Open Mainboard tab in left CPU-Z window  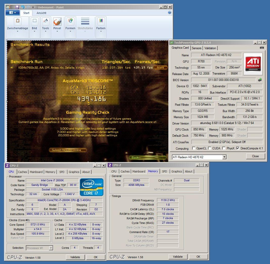click(x=36, y=172)
